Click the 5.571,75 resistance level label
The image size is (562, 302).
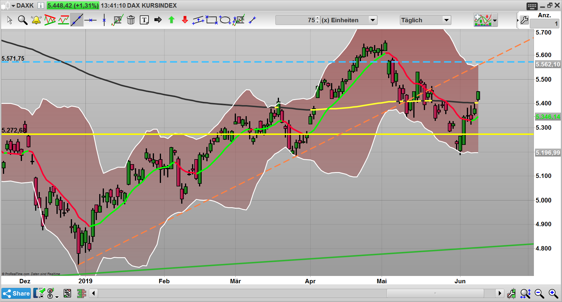(13, 59)
